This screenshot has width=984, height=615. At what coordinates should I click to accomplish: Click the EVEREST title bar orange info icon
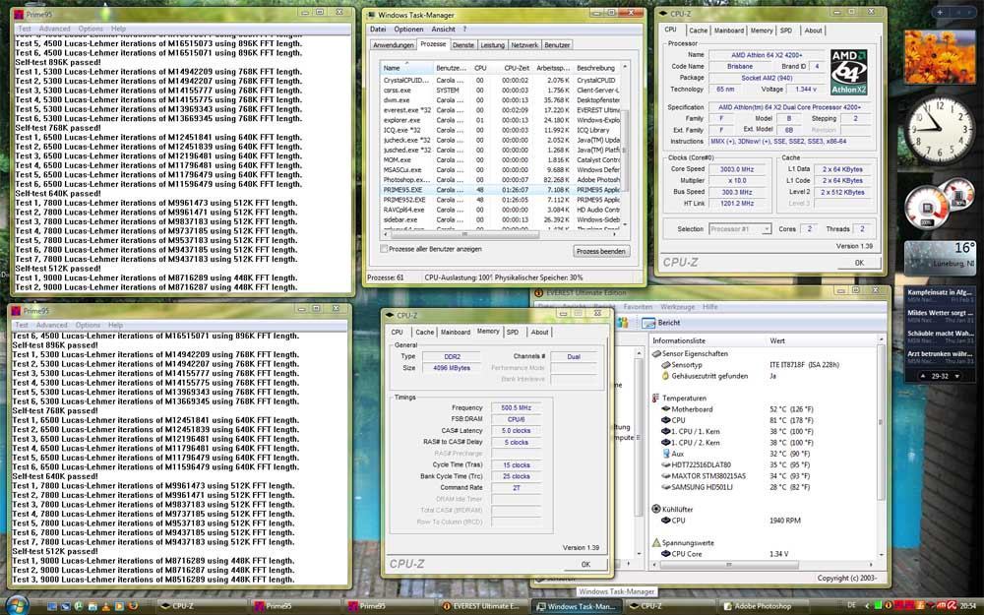(538, 292)
